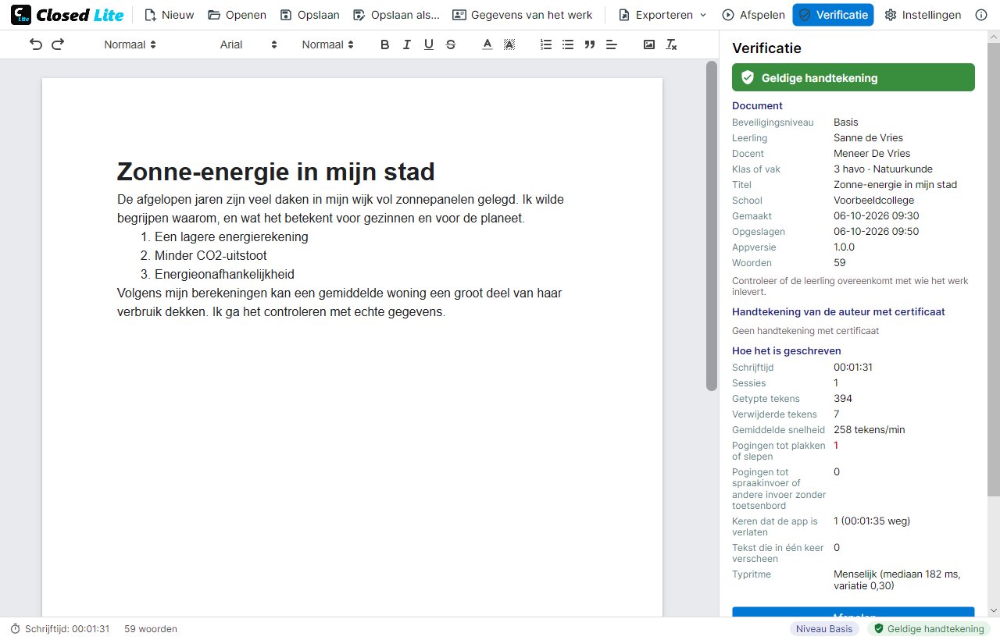The height and width of the screenshot is (640, 1000).
Task: Open the Arial font dropdown
Action: point(248,44)
